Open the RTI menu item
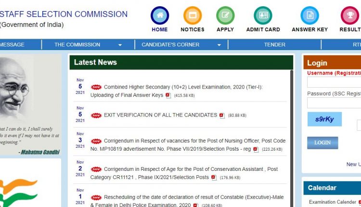 point(357,44)
